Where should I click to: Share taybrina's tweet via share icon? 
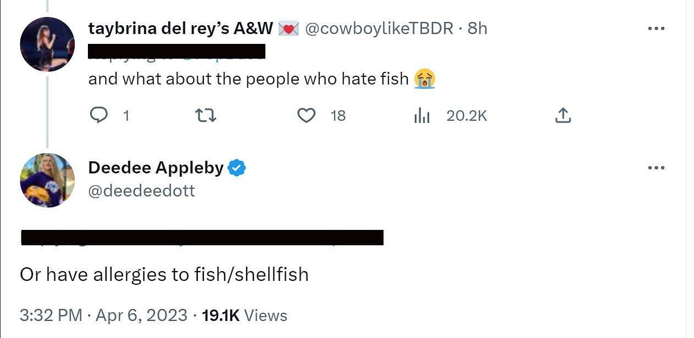tap(563, 115)
